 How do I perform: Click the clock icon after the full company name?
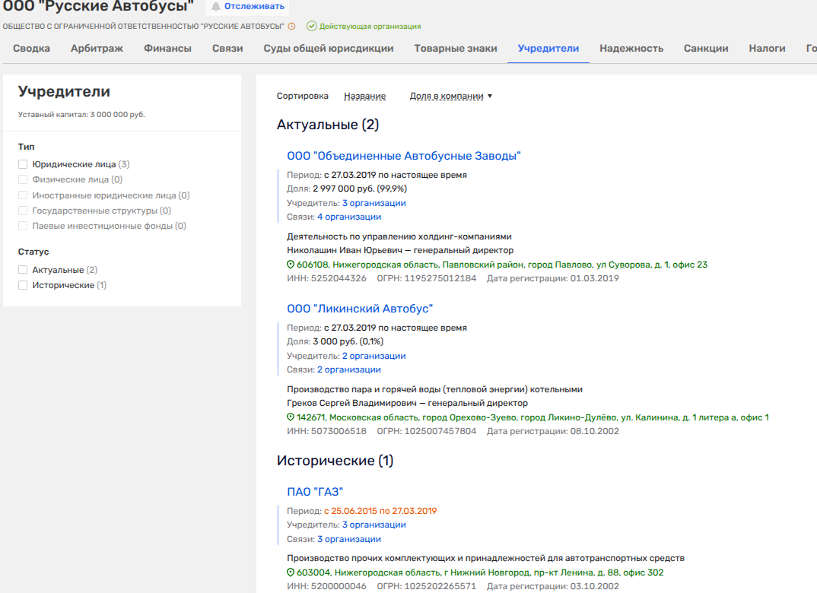tap(291, 27)
